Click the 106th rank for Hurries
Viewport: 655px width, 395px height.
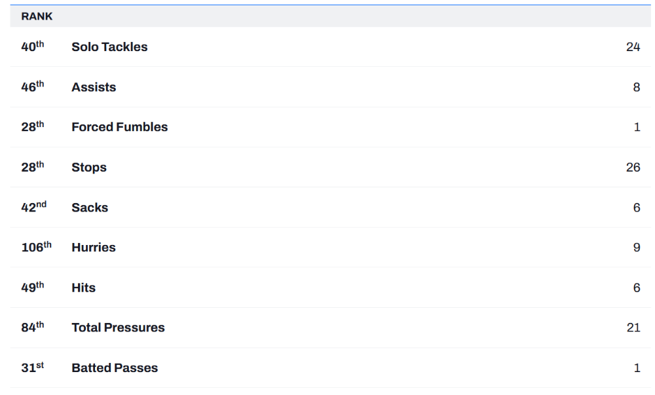[36, 246]
